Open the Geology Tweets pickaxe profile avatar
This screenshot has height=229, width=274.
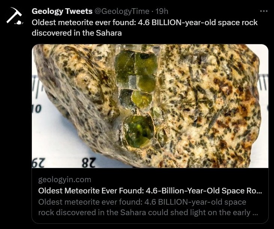pos(15,17)
